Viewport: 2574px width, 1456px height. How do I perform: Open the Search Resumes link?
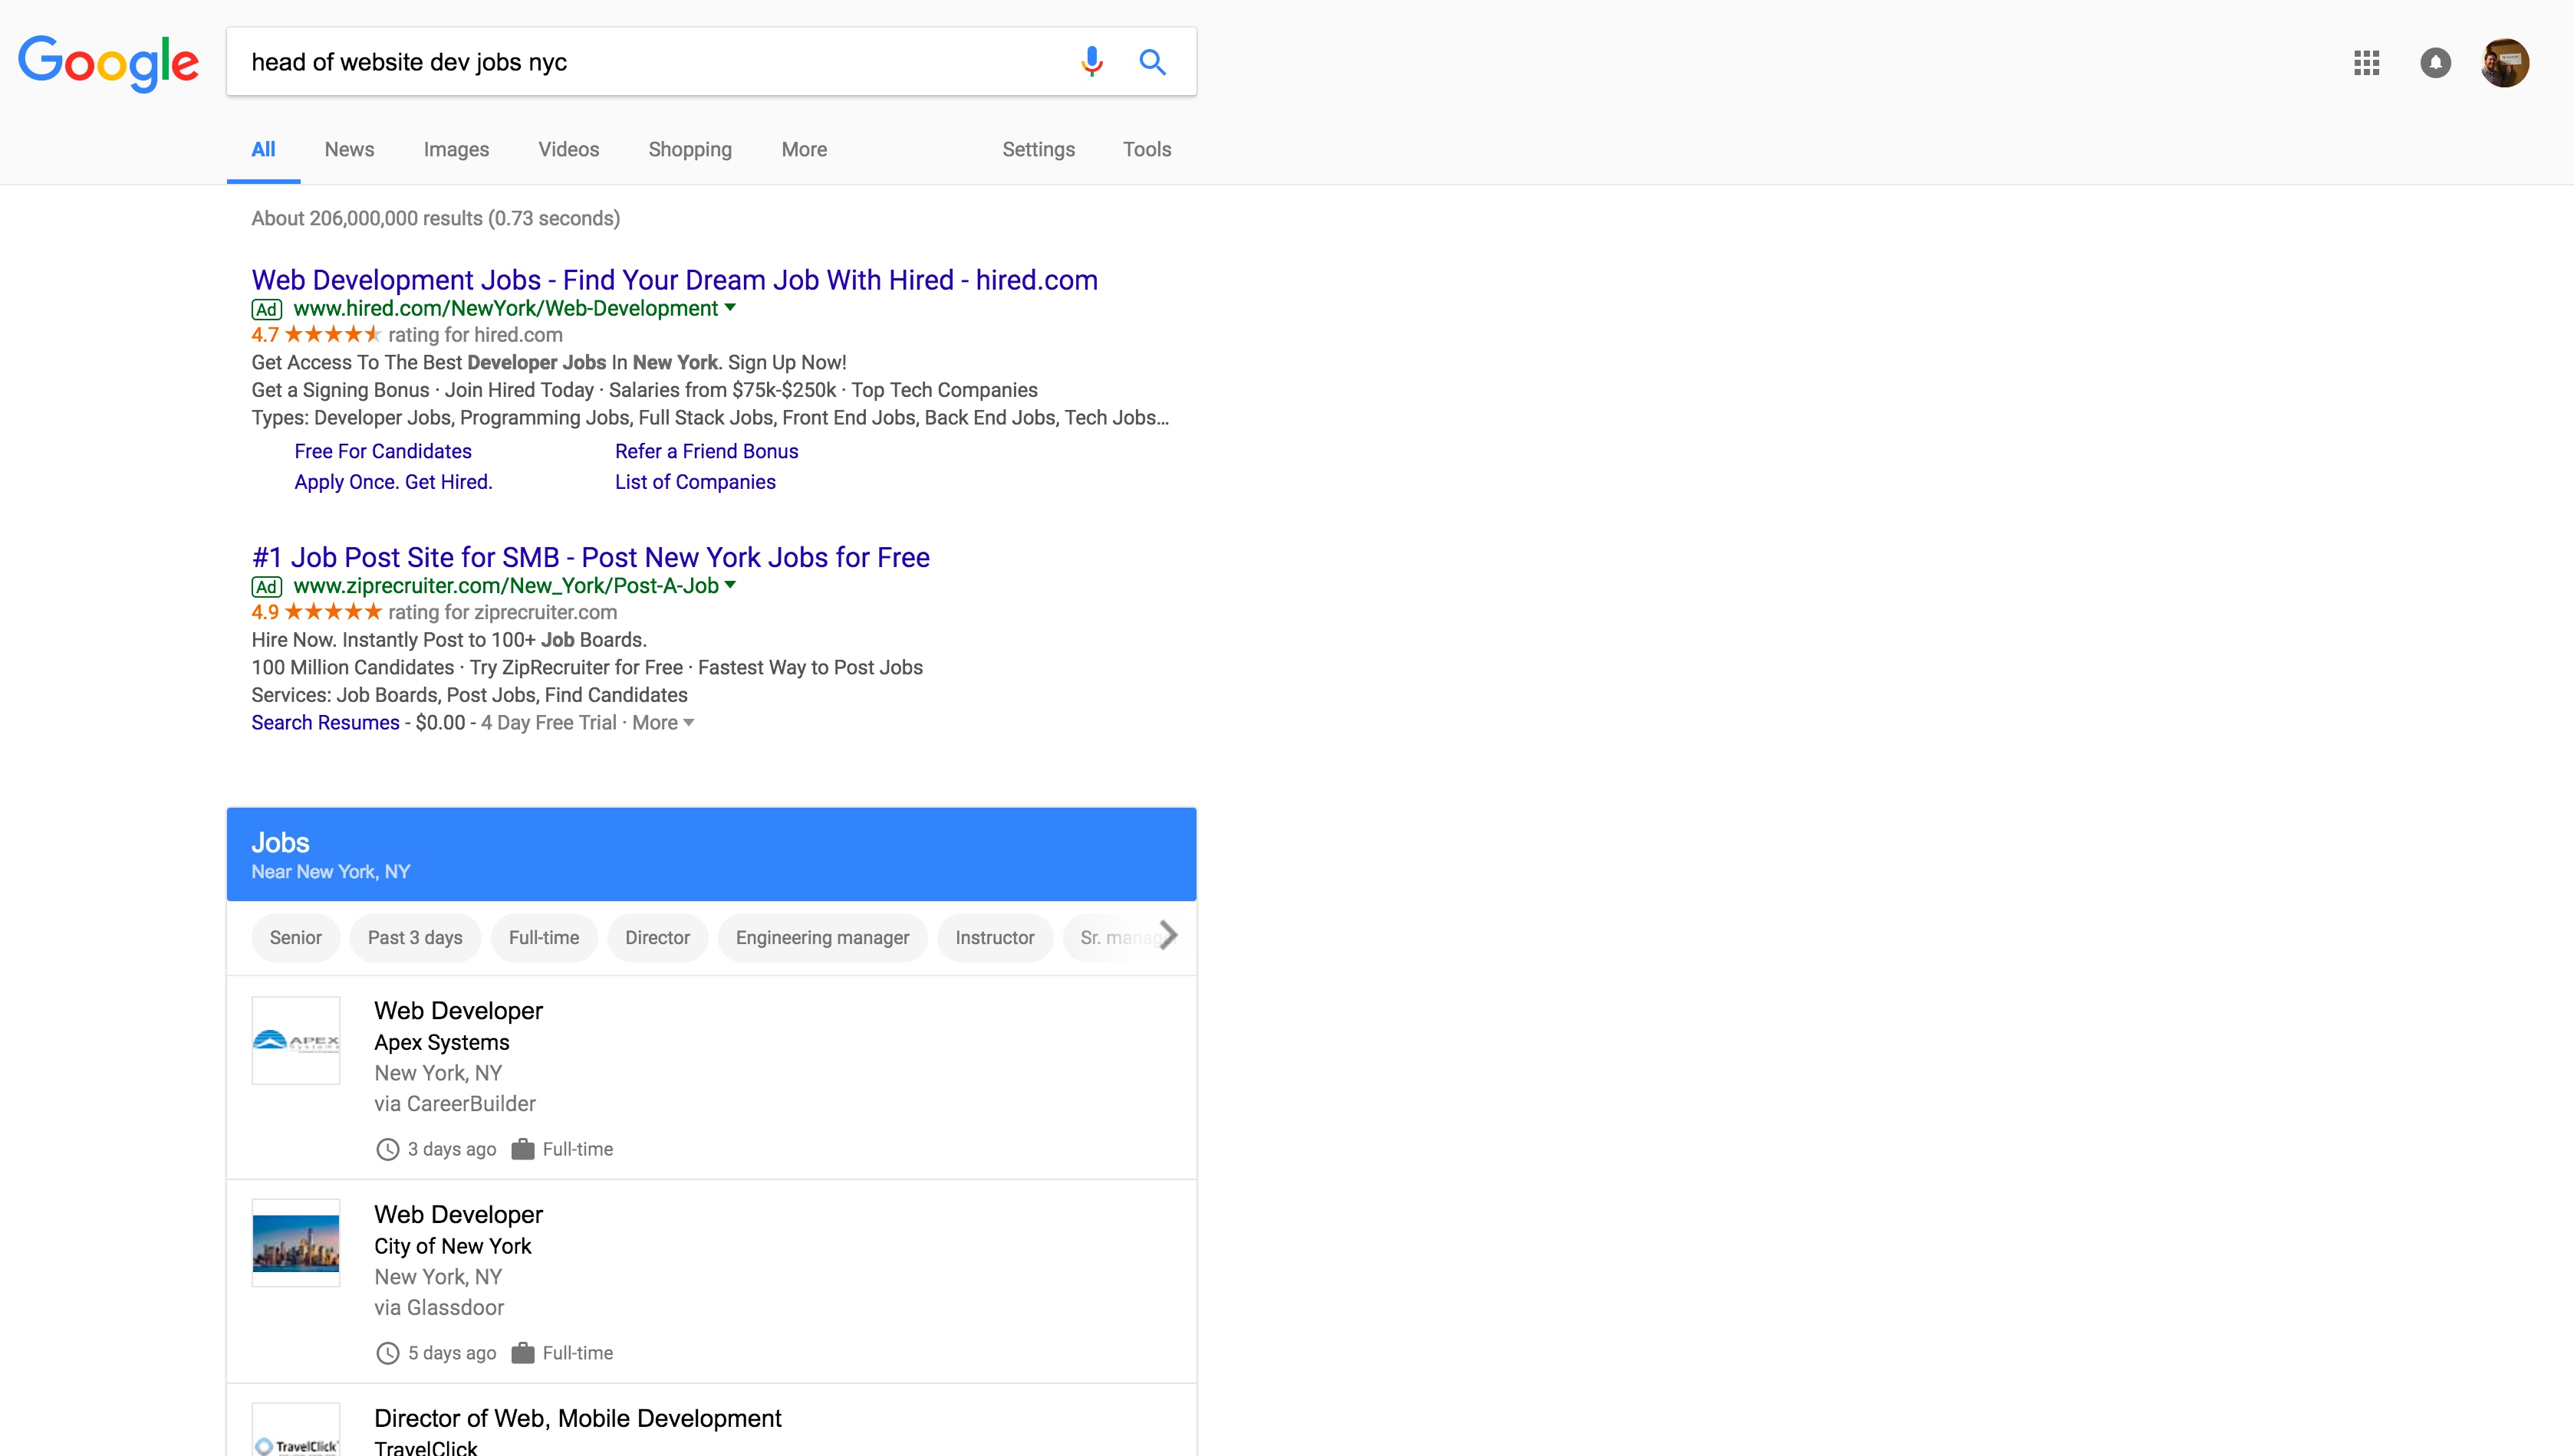pos(325,723)
